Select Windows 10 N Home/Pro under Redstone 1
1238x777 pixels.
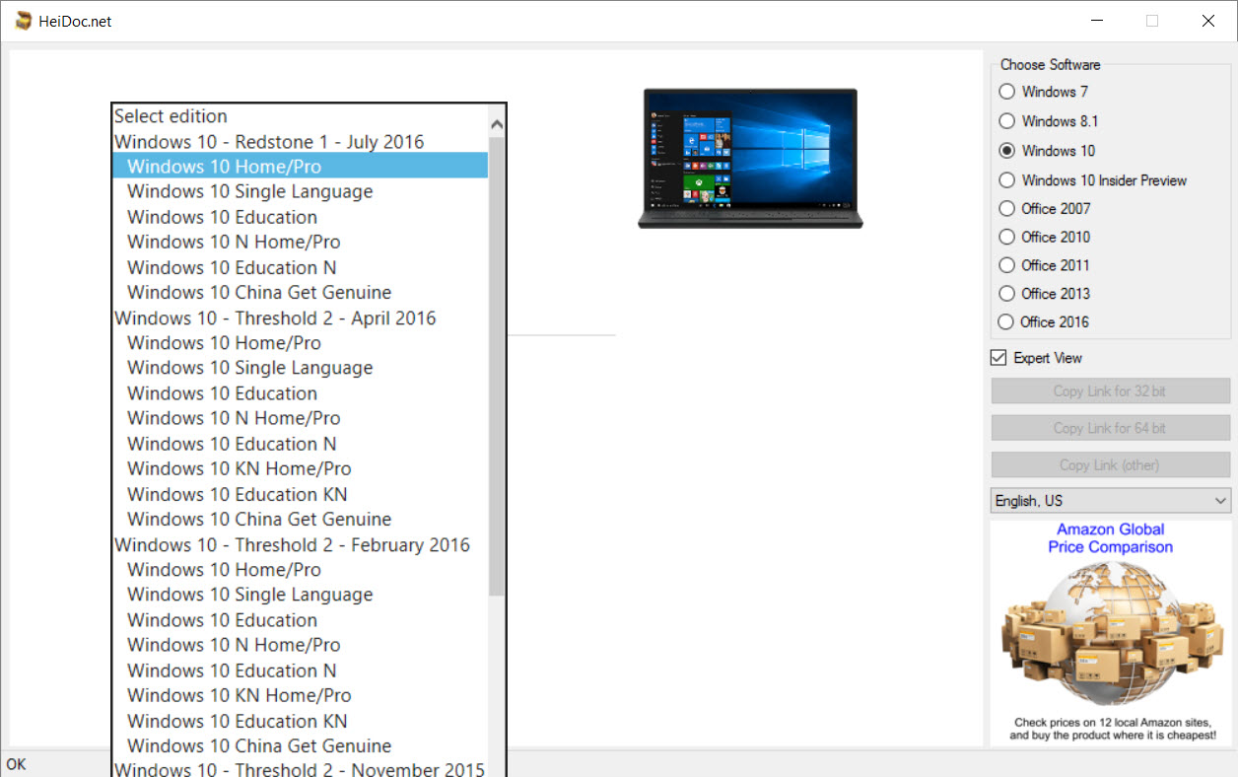coord(301,242)
